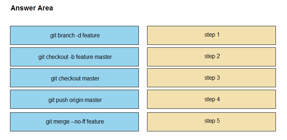Click 'master' in git checkout master box

click(91, 79)
